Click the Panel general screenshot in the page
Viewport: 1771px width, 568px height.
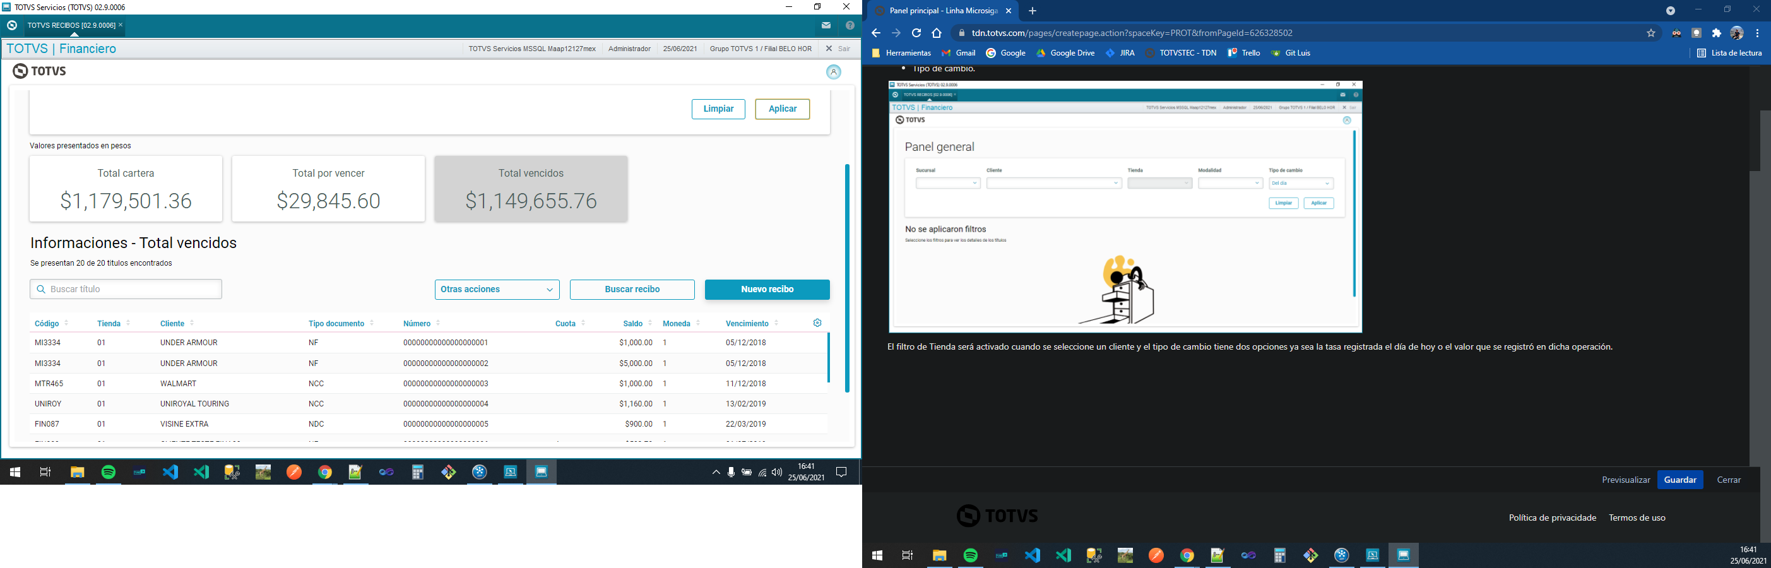pyautogui.click(x=1125, y=207)
